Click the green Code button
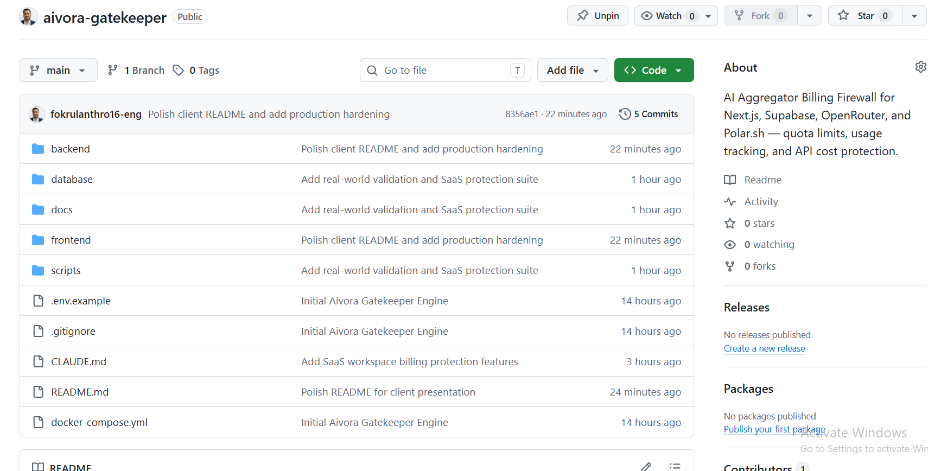Screen dimensions: 928x471 coord(654,70)
